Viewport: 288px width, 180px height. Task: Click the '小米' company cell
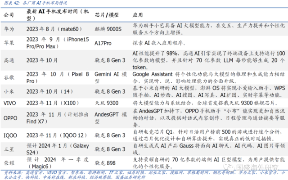point(9,91)
